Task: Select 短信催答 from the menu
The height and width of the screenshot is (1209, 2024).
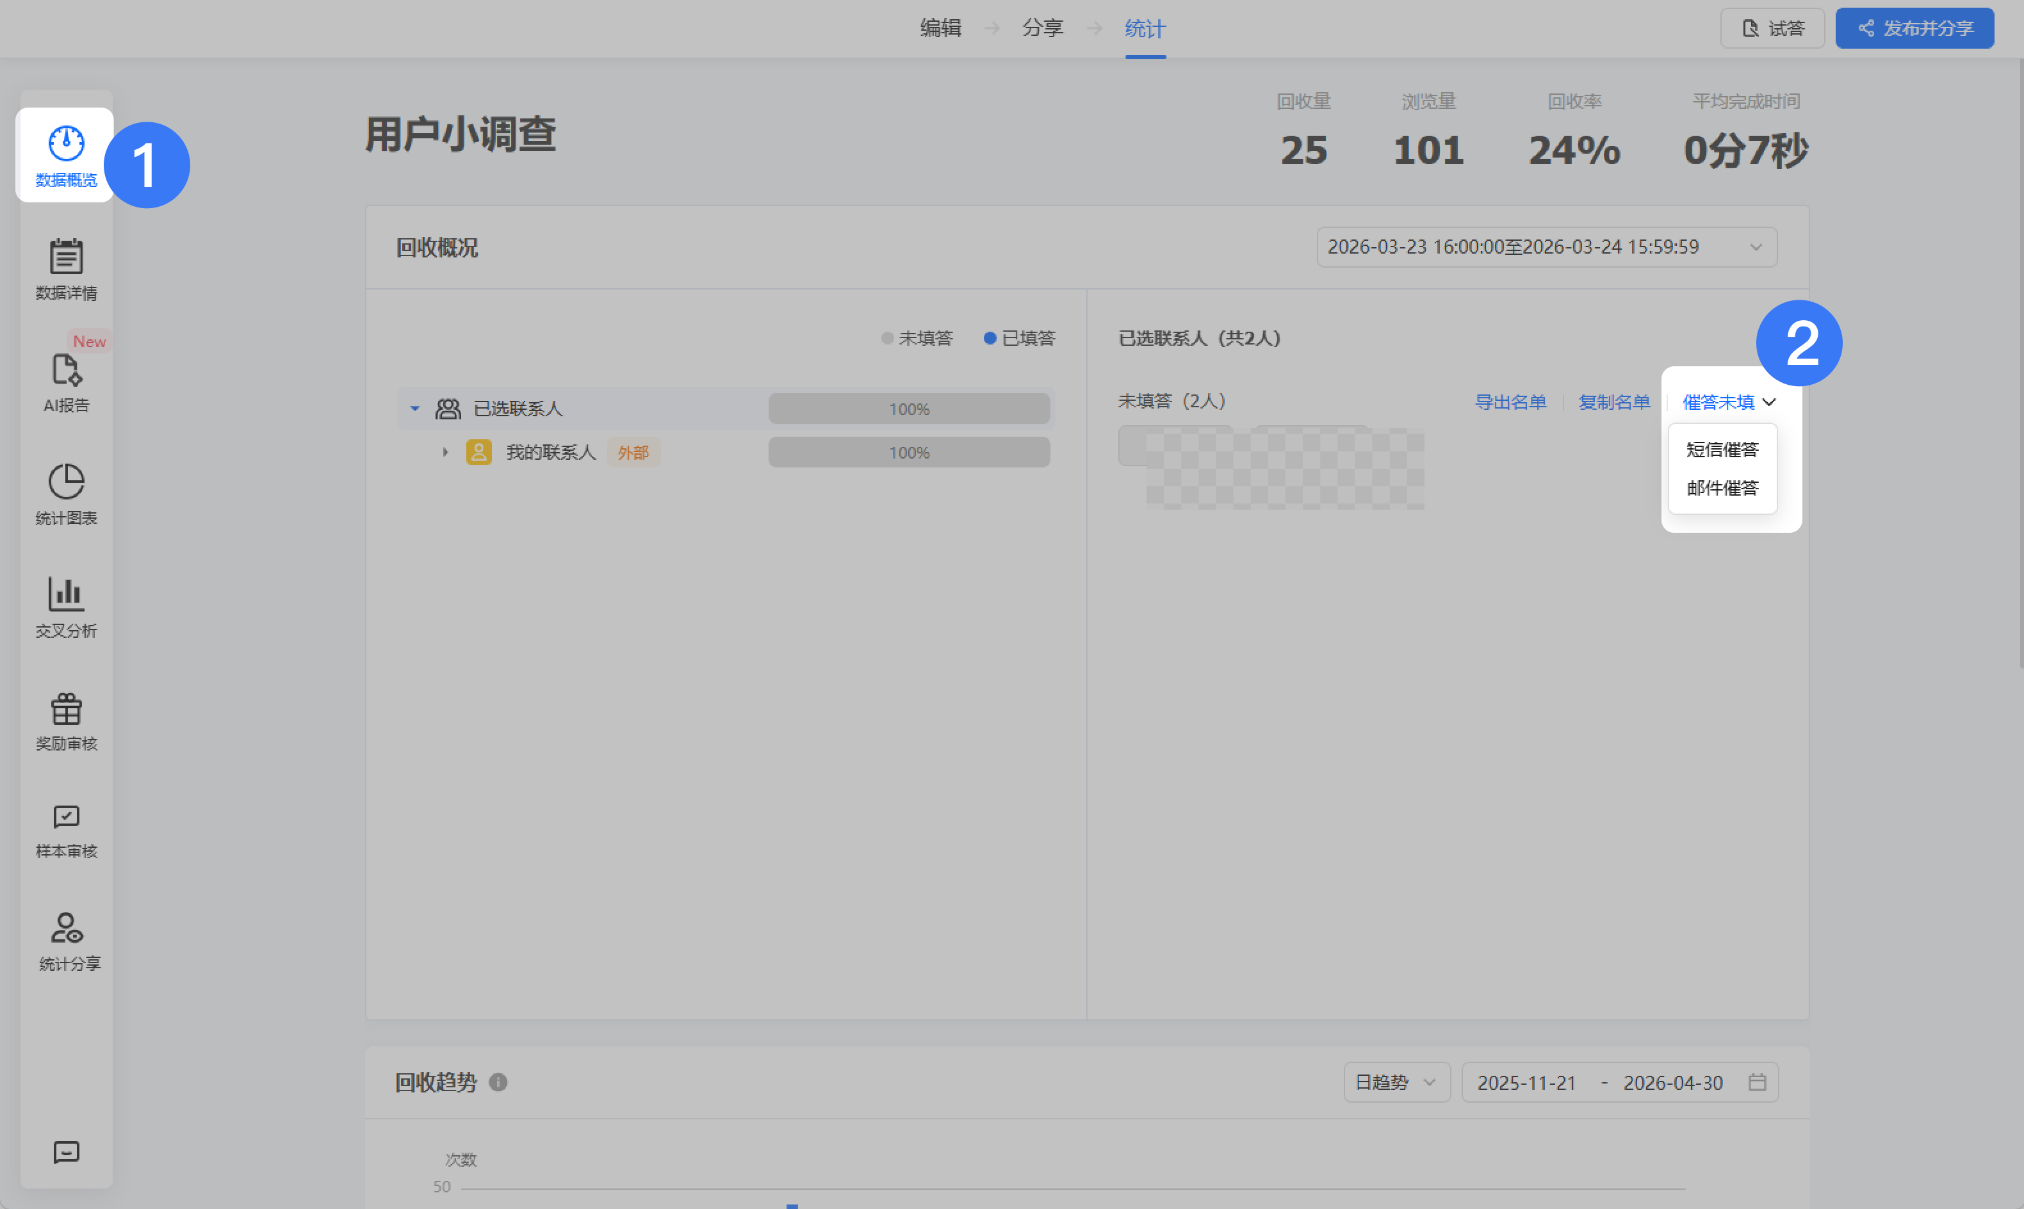Action: point(1722,449)
